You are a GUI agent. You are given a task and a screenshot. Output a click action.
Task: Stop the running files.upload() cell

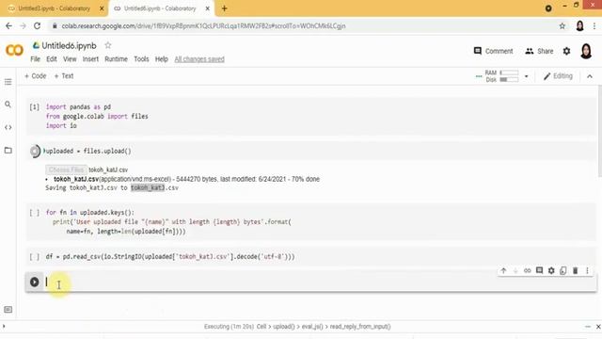point(35,151)
